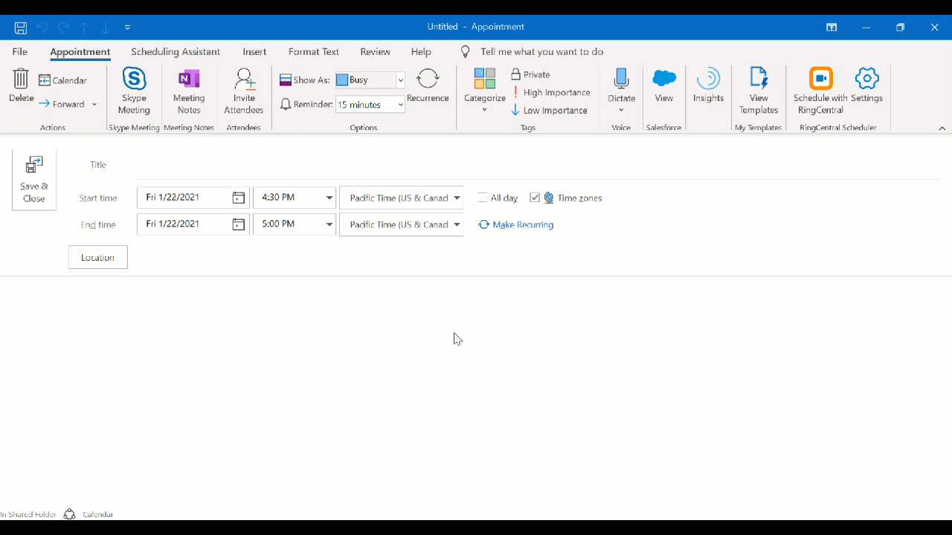The height and width of the screenshot is (535, 952).
Task: Click the Skype Meeting icon
Action: pyautogui.click(x=134, y=80)
